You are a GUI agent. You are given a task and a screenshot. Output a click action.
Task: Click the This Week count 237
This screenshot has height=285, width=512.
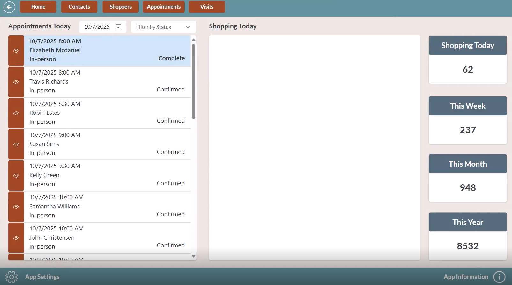pyautogui.click(x=468, y=130)
